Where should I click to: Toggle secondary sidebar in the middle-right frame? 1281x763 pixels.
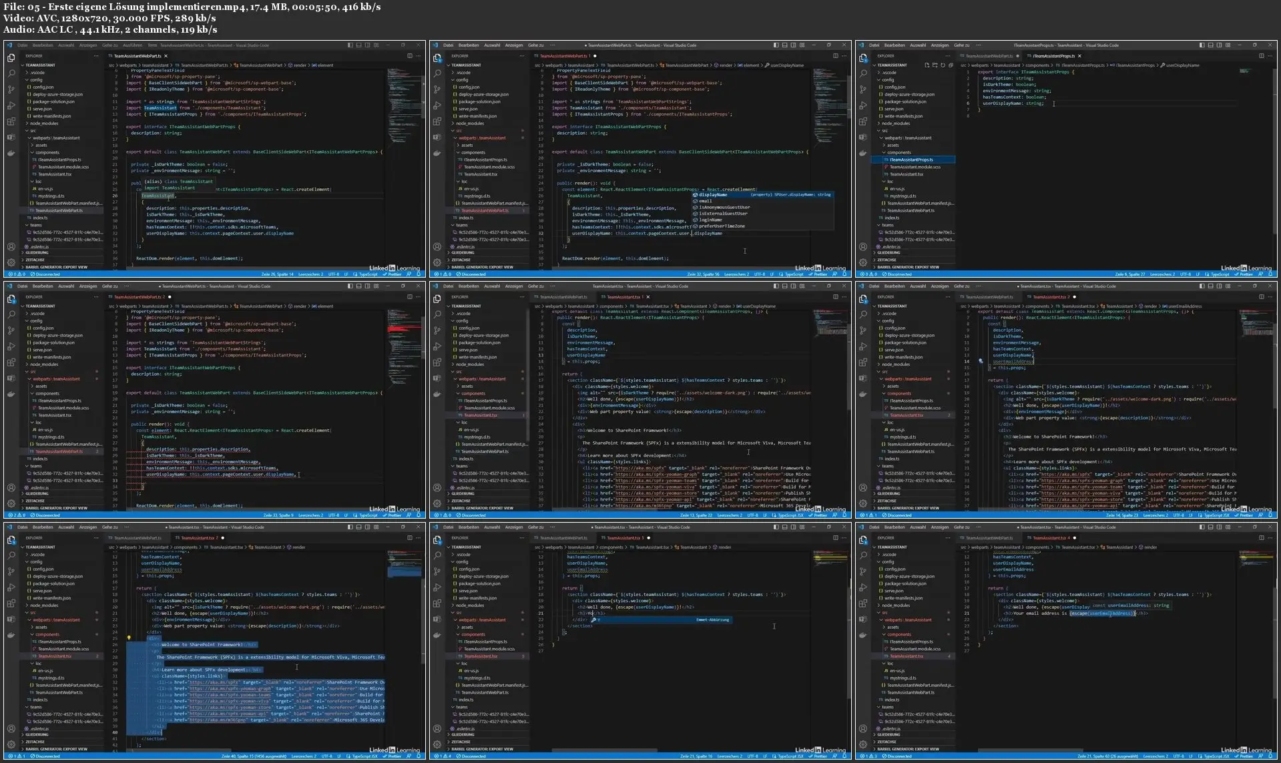[x=1219, y=286]
